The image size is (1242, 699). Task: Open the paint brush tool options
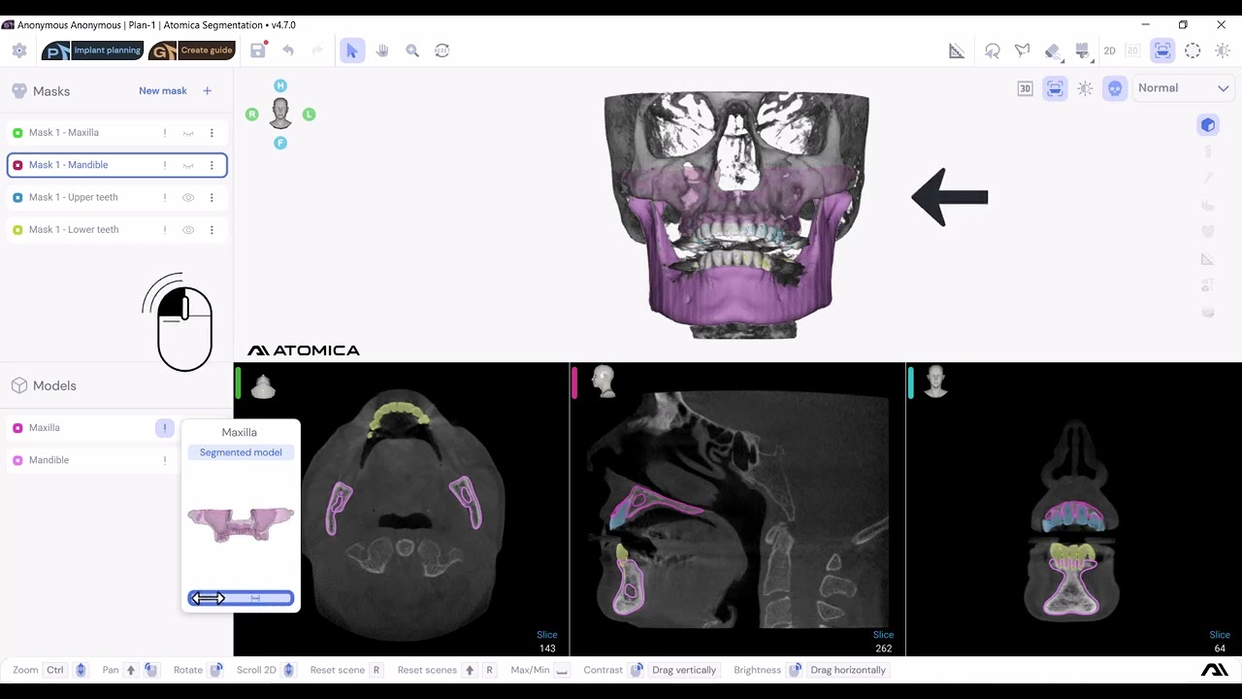coord(1083,50)
